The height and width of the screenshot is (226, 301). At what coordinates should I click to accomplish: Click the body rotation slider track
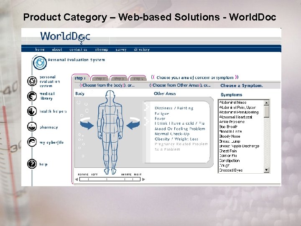[110, 179]
